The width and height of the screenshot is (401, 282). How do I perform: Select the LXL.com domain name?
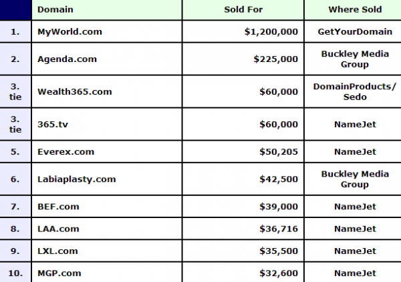[x=57, y=251]
